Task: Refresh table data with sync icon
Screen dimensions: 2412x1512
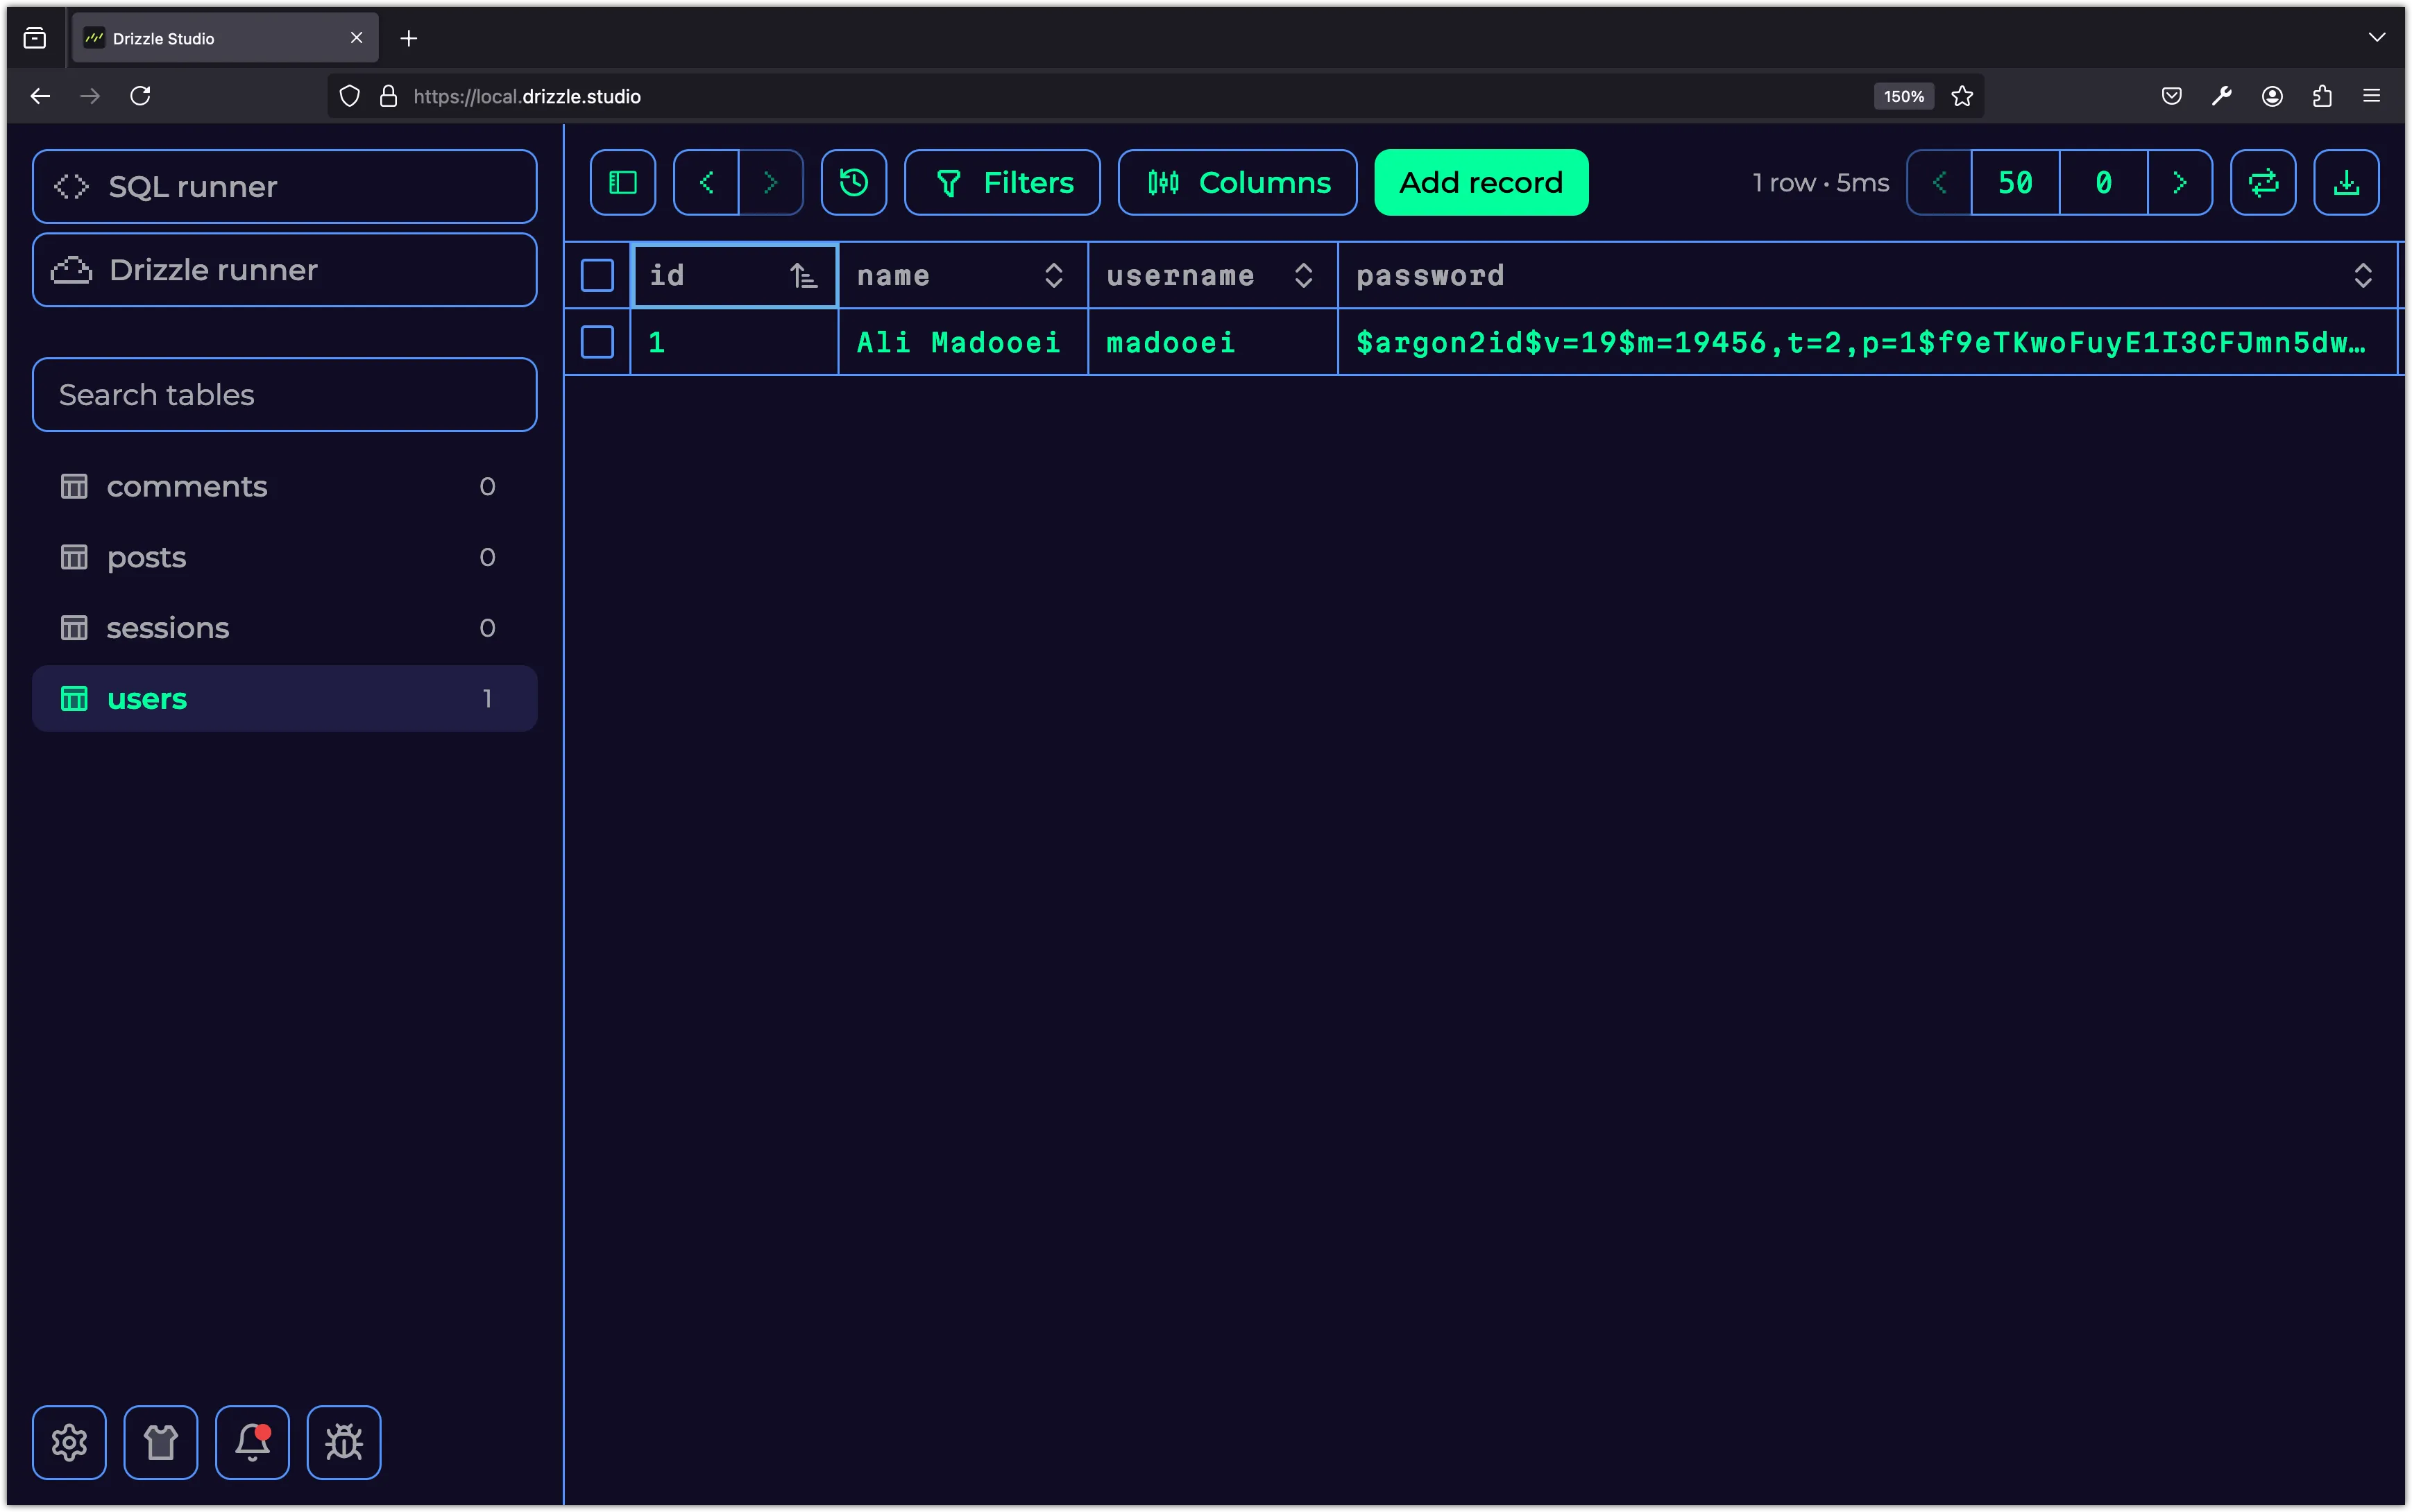Action: coord(2263,182)
